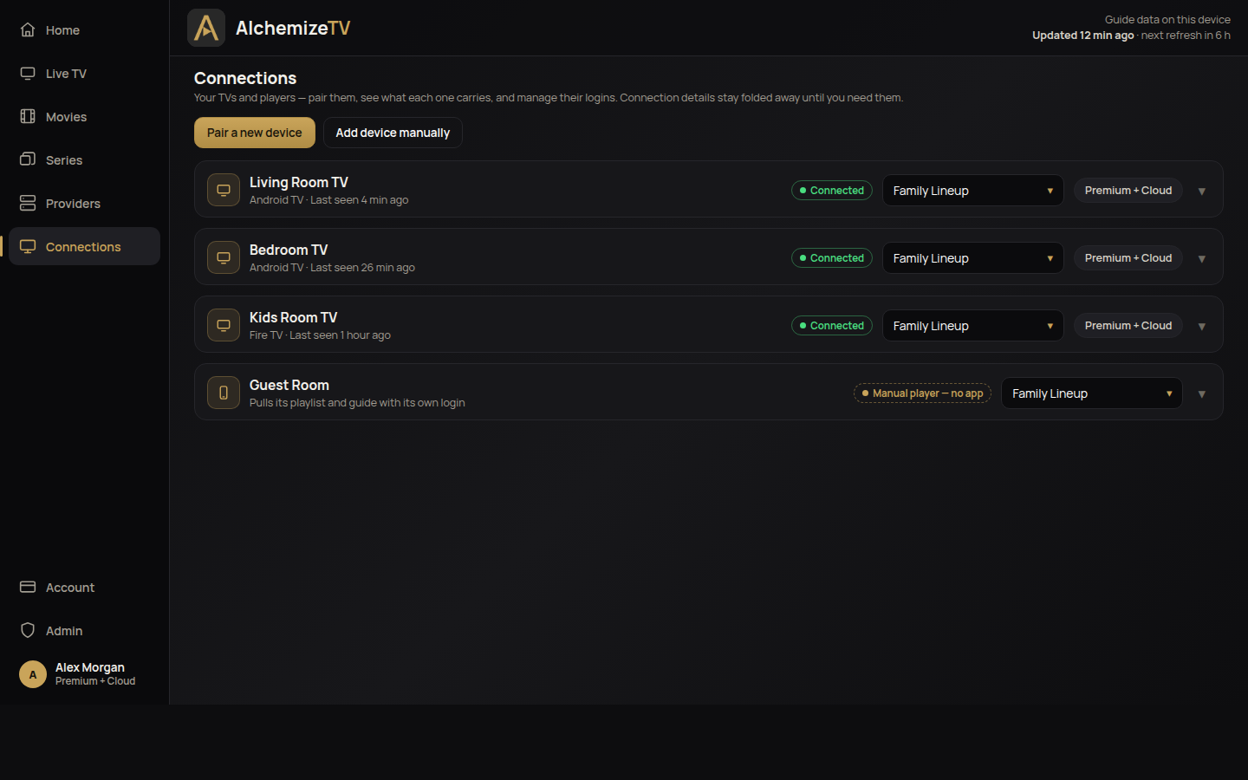Click Add device manually button
Screen dimensions: 1248x780
pos(393,133)
